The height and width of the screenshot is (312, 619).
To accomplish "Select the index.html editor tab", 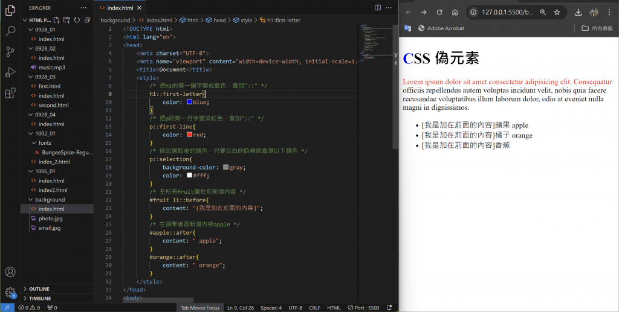I will pyautogui.click(x=120, y=7).
